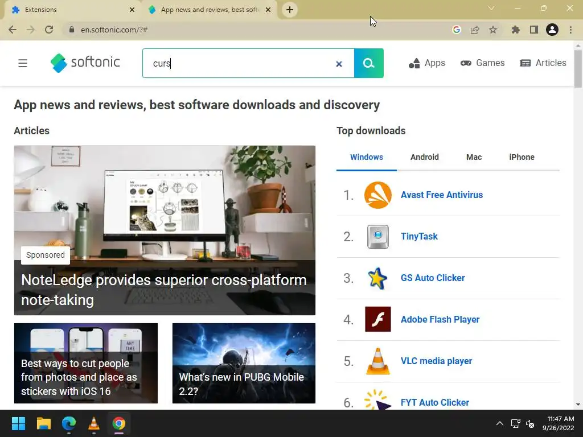Select the Windows top downloads tab
Screen dimensions: 583x437
pos(367,157)
